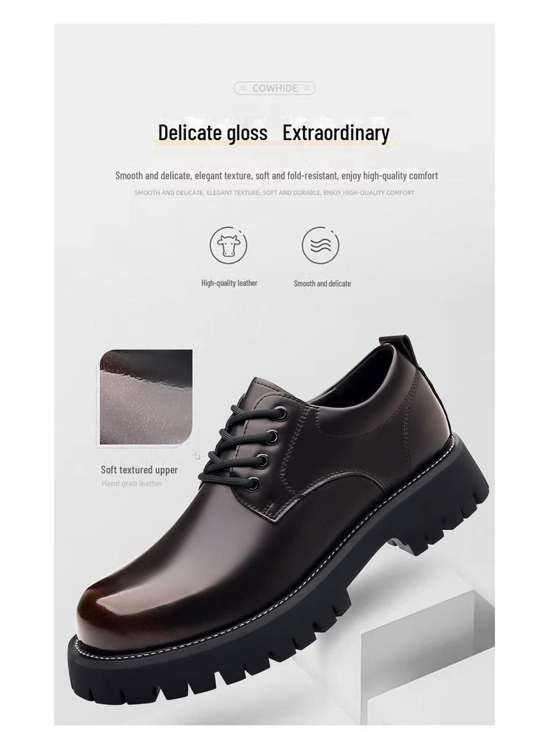Click the 'High-quality leather' label

[229, 283]
